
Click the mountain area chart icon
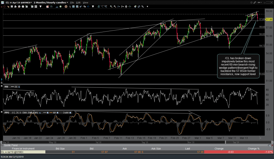click(x=57, y=7)
